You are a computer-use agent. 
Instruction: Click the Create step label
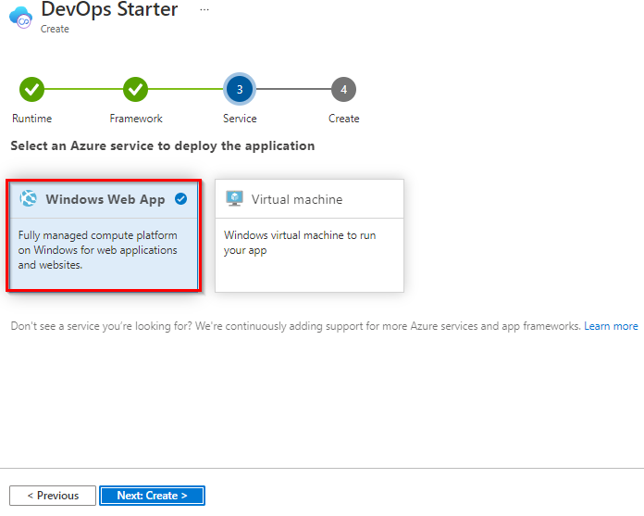click(x=344, y=119)
